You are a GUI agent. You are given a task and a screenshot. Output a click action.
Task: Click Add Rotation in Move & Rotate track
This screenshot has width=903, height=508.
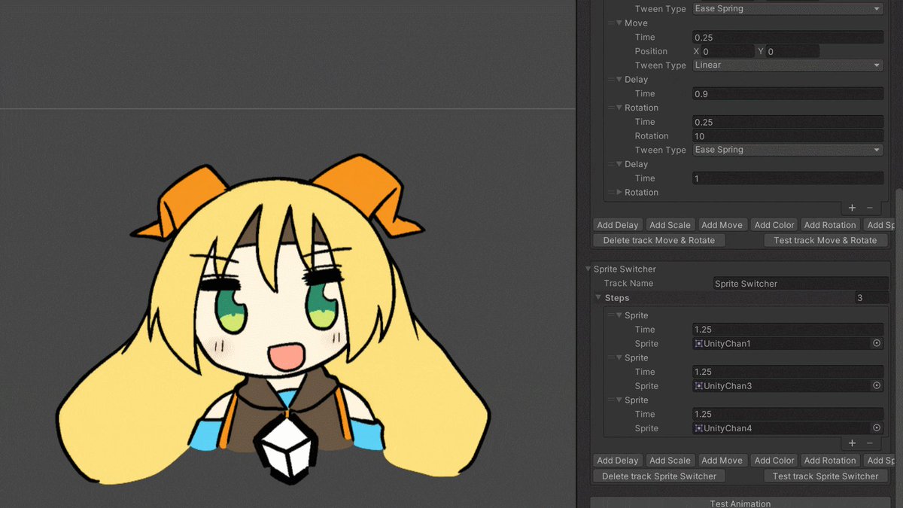(x=830, y=225)
